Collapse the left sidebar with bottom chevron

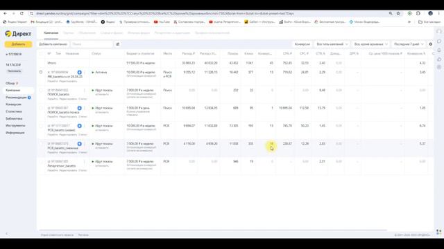click(7, 234)
